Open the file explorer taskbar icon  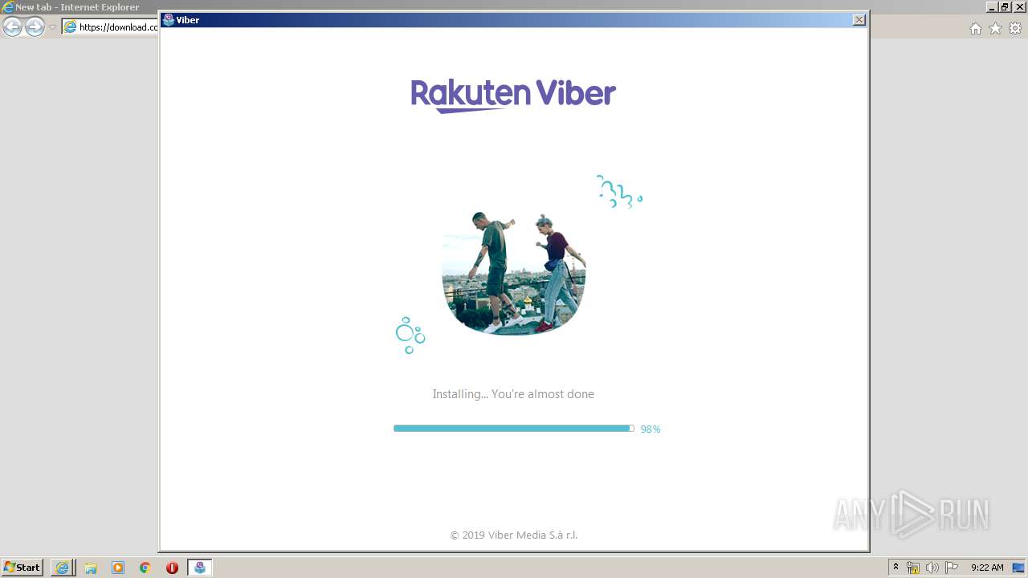pyautogui.click(x=91, y=568)
